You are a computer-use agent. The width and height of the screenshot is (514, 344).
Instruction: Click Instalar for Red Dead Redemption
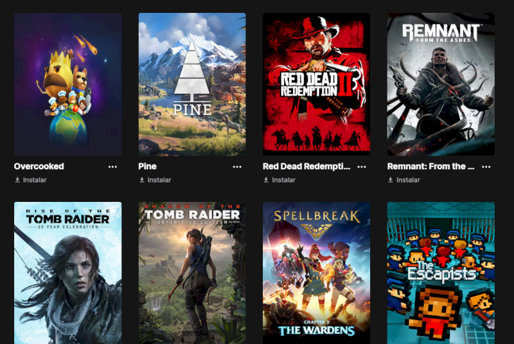pos(283,179)
